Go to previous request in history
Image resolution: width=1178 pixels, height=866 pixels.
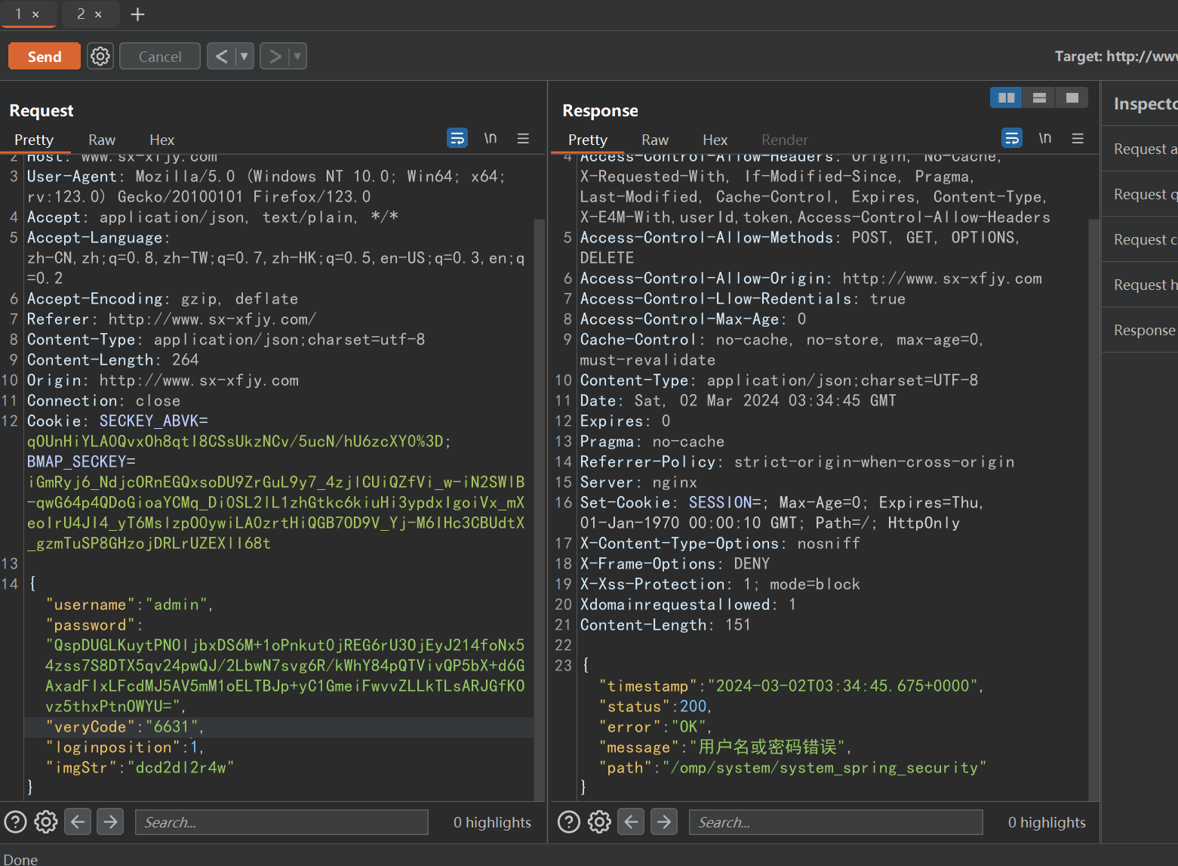pyautogui.click(x=221, y=56)
